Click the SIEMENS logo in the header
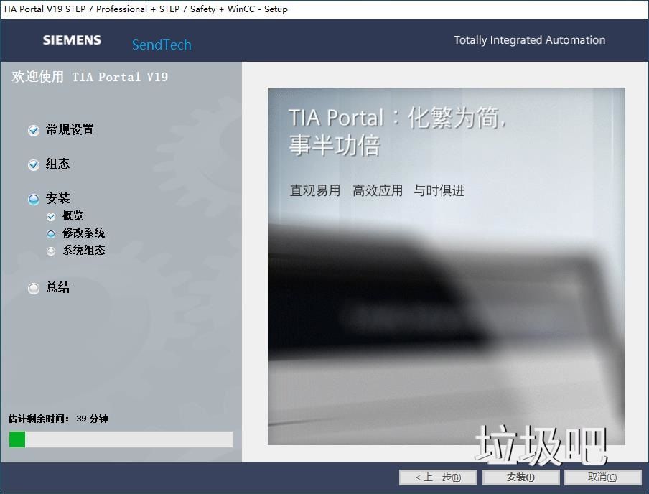649x494 pixels. (72, 40)
